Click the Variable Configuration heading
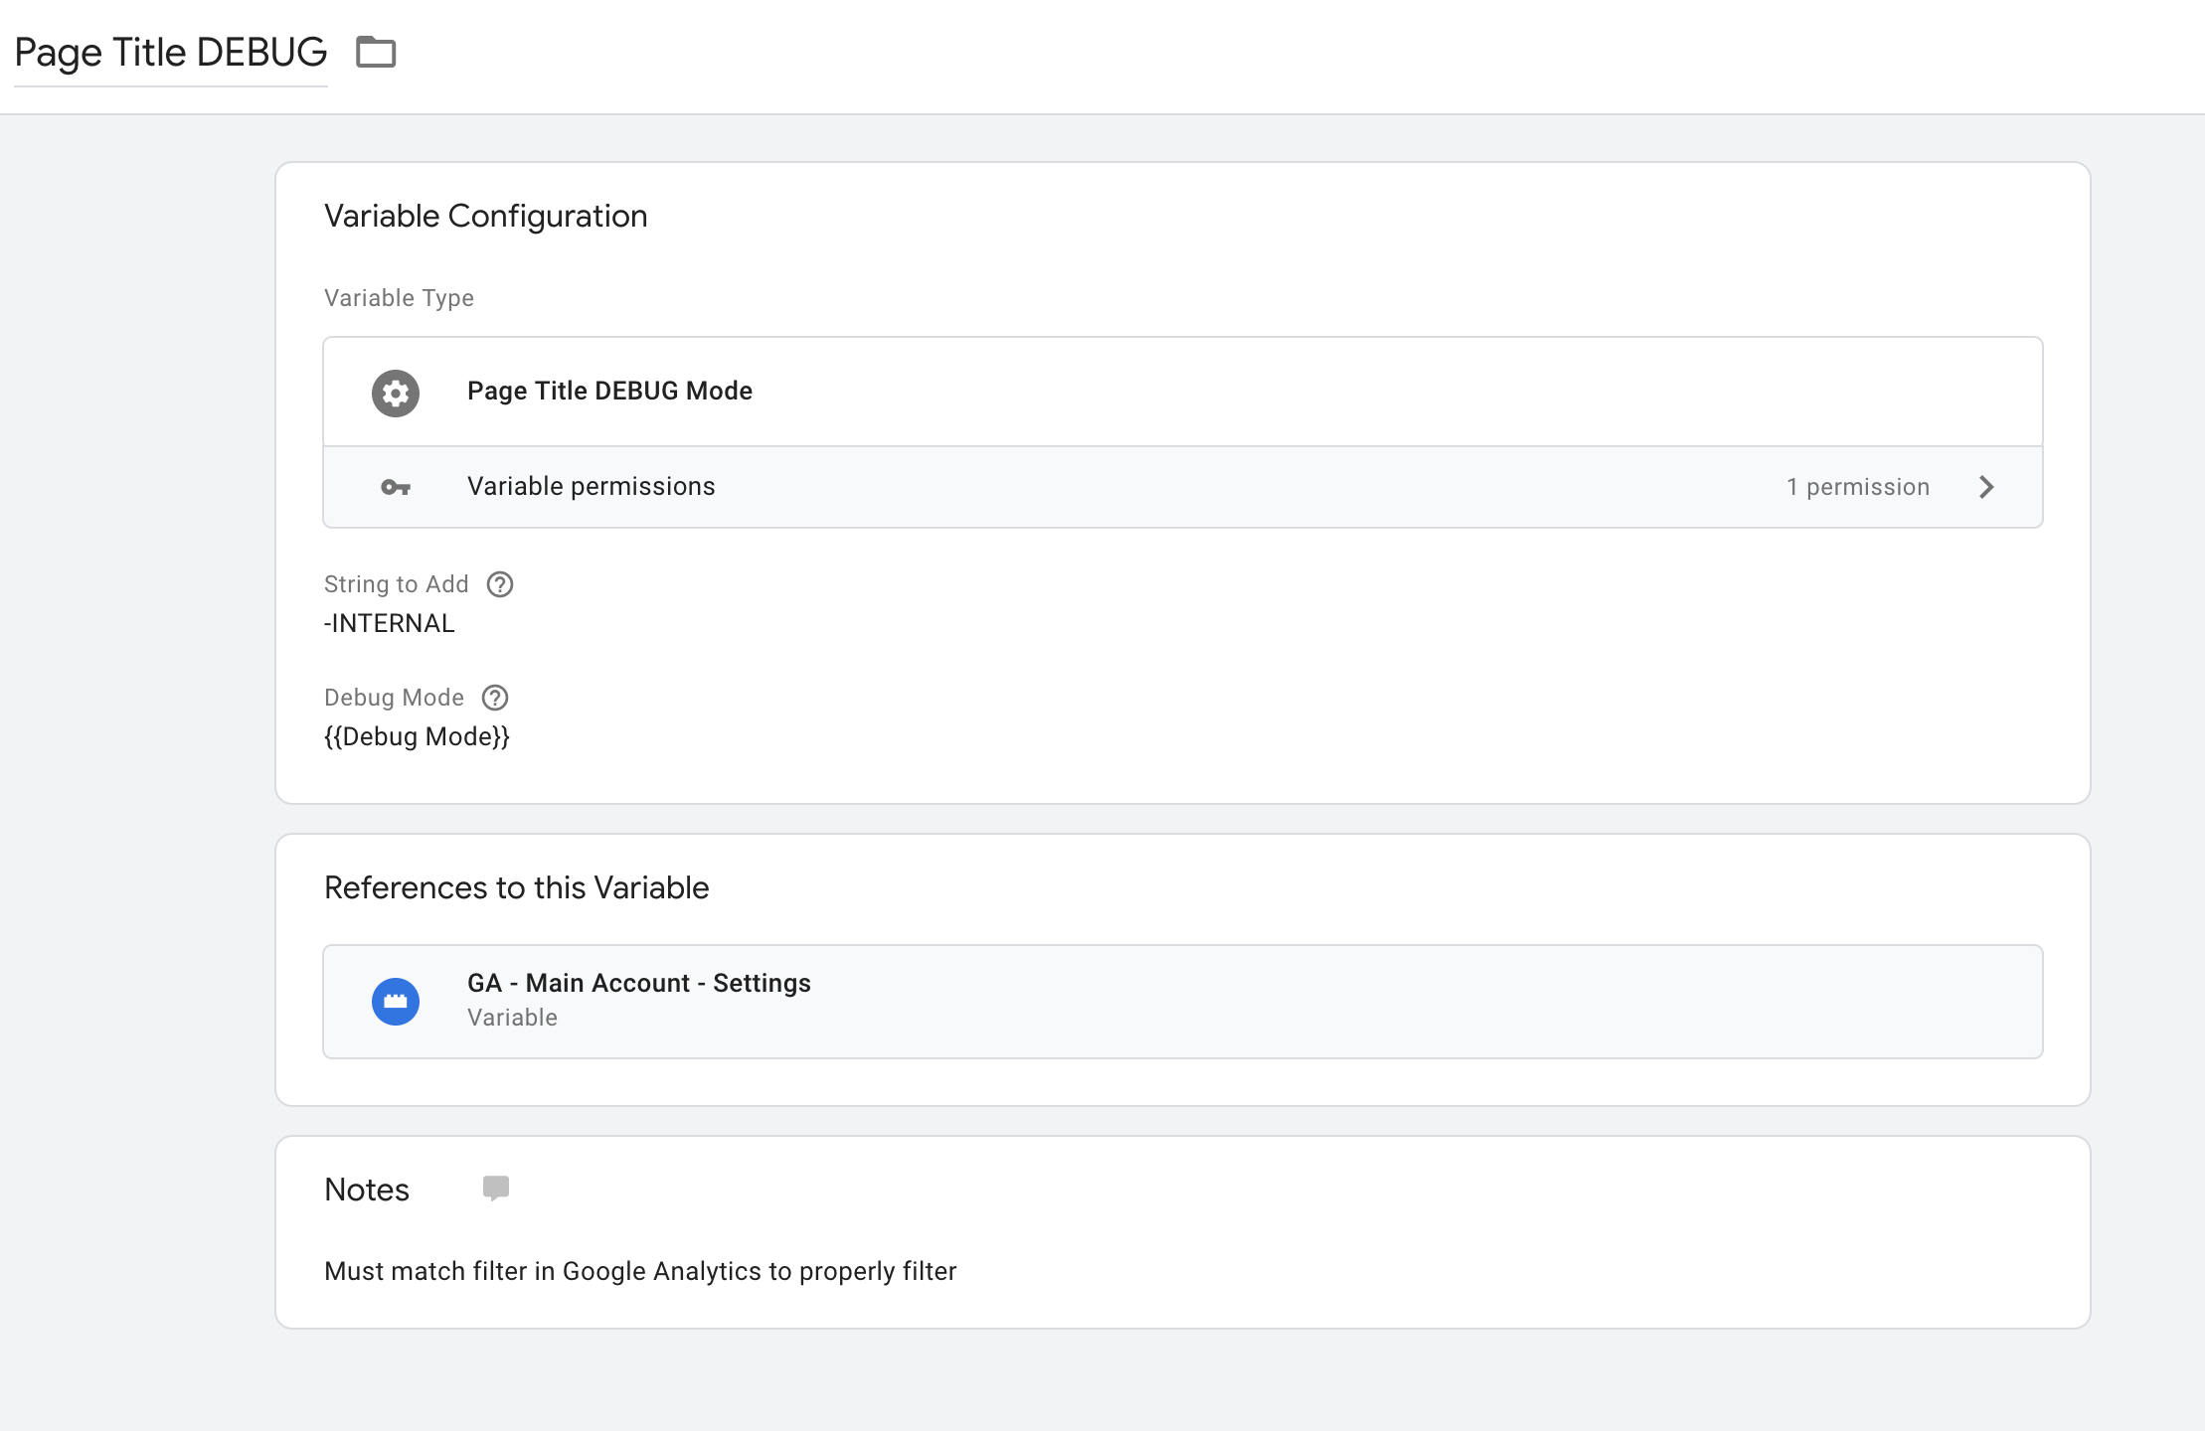Image resolution: width=2205 pixels, height=1431 pixels. pyautogui.click(x=485, y=216)
